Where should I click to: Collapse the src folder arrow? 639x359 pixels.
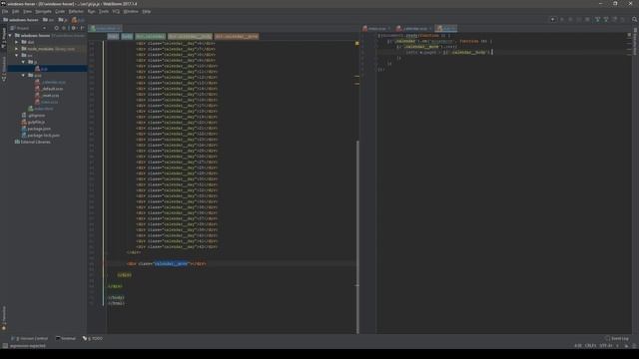point(17,56)
